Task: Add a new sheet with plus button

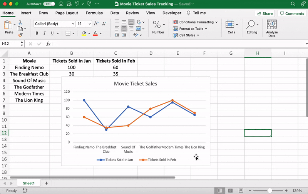Action: point(46,183)
